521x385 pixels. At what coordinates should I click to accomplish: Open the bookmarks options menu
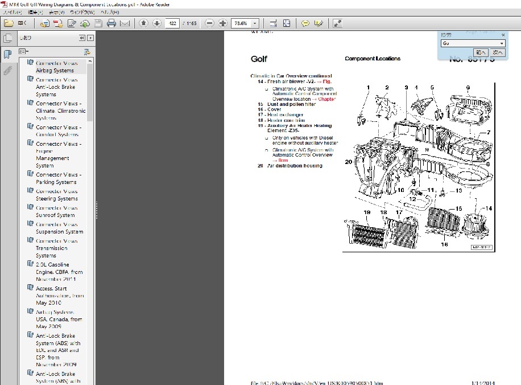[x=23, y=52]
